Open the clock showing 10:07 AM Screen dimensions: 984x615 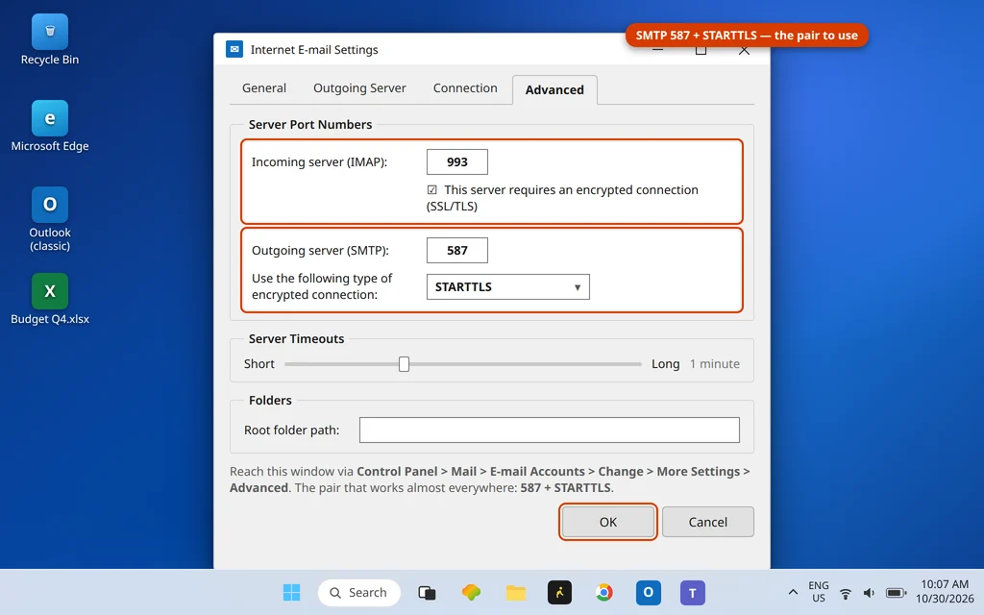(x=945, y=592)
